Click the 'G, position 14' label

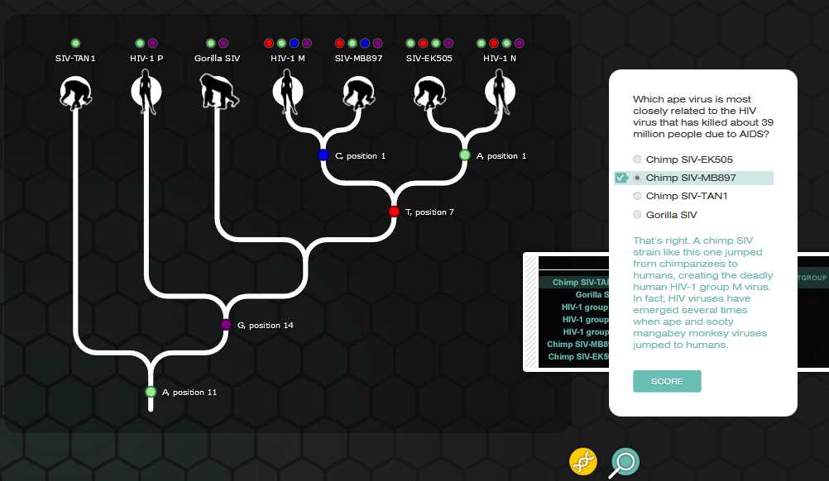tap(266, 326)
